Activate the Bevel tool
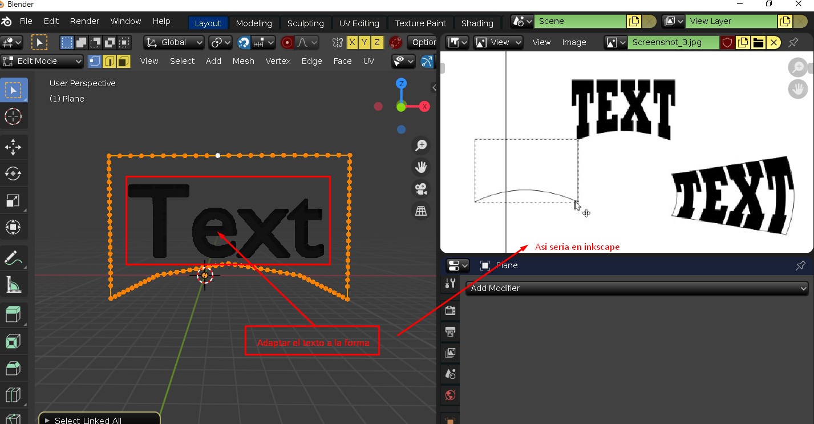 [x=13, y=368]
